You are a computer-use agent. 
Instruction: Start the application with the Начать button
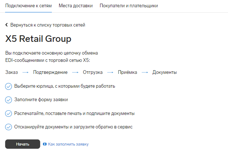pos(22,144)
